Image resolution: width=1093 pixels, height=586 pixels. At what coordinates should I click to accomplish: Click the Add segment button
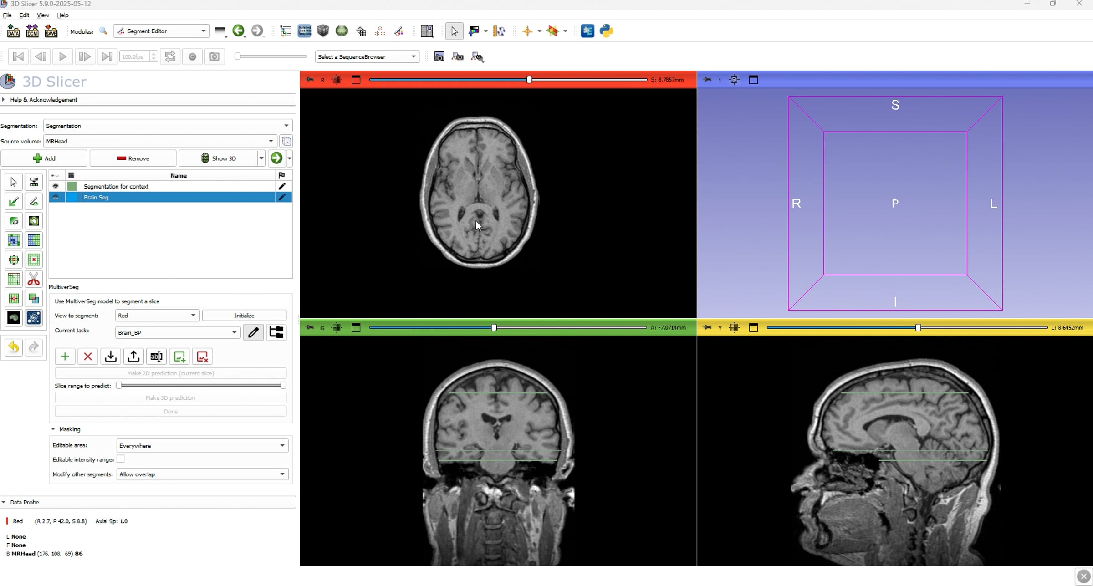pos(44,158)
